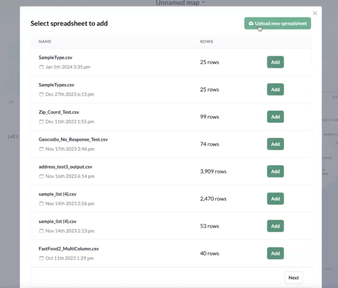Add the sample_list file with 2,470 rows
338x288 pixels.
pos(275,199)
